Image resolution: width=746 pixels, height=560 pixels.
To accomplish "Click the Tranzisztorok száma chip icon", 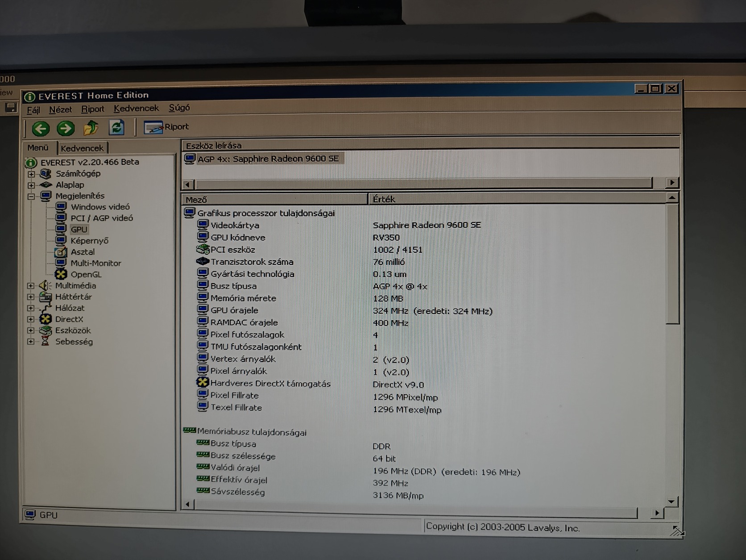I will pos(203,261).
